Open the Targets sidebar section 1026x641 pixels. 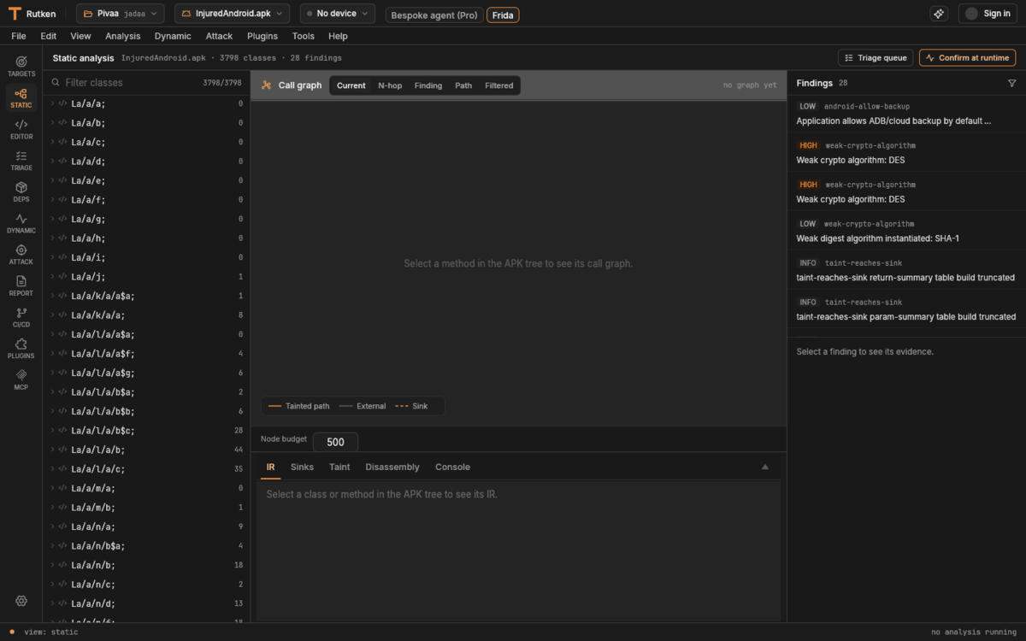coord(21,67)
